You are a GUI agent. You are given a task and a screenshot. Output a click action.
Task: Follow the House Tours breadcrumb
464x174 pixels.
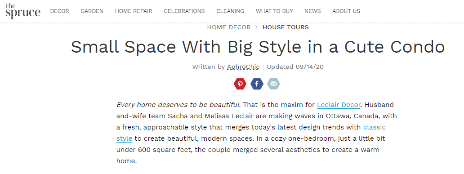pyautogui.click(x=286, y=27)
